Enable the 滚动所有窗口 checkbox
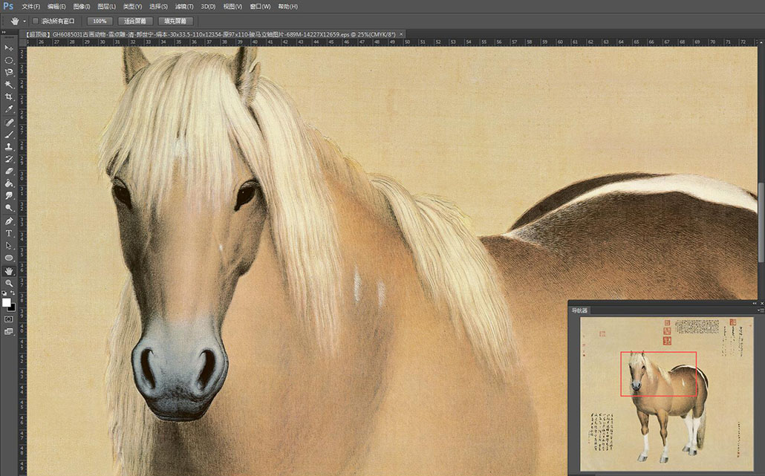Image resolution: width=765 pixels, height=476 pixels. (x=36, y=21)
